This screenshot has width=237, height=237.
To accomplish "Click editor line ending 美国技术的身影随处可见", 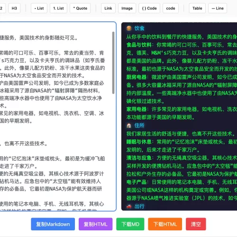I will [x=39, y=38].
